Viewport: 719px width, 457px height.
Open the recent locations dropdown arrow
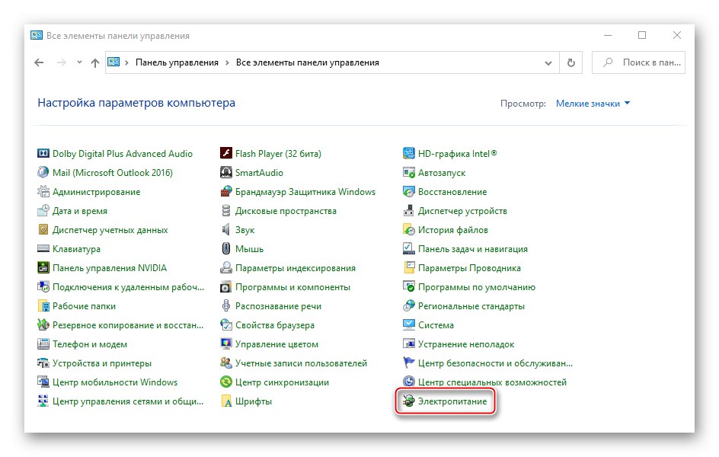click(79, 62)
